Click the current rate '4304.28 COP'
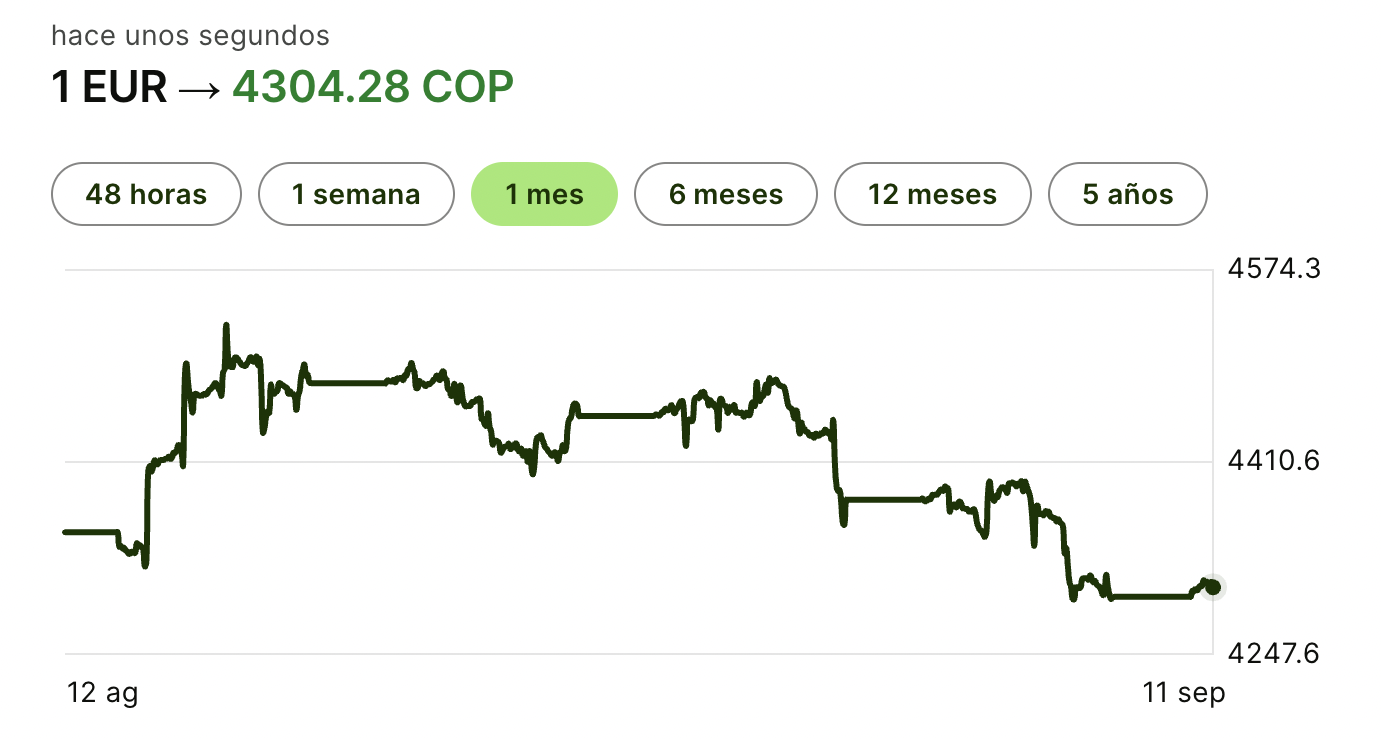1381x739 pixels. (375, 87)
